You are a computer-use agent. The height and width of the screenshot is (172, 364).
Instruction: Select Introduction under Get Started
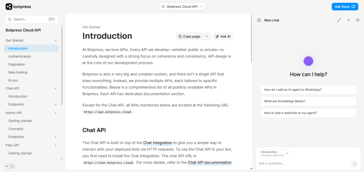pos(31,48)
